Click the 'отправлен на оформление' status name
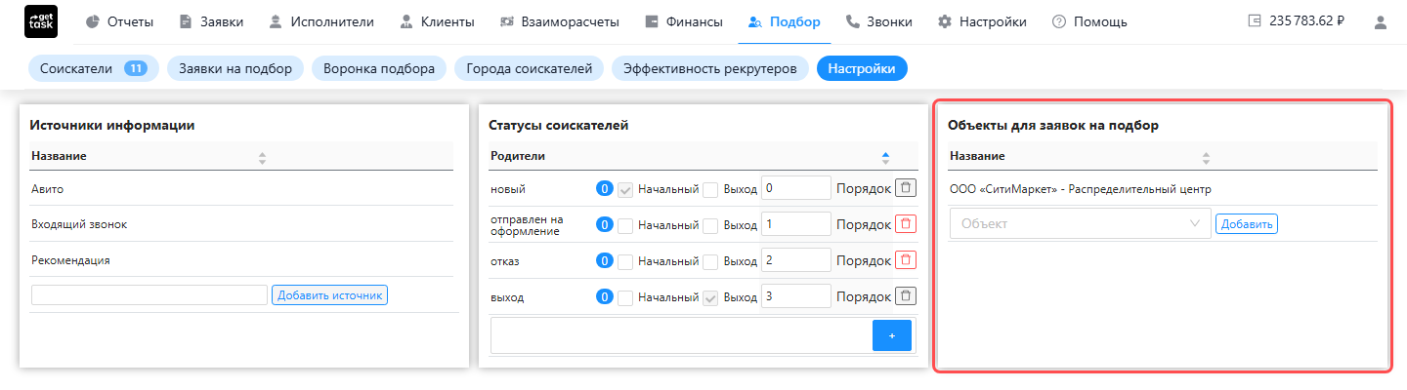1407x390 pixels. pos(527,225)
